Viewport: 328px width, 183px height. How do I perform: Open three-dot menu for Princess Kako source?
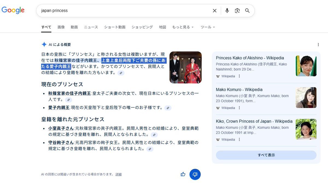pos(239,76)
